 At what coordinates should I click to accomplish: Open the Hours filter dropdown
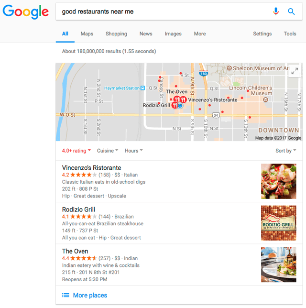[133, 151]
